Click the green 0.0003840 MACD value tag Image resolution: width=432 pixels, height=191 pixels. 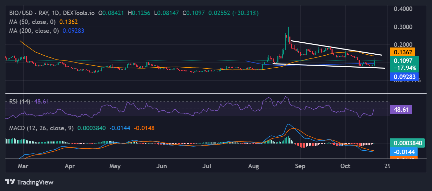coord(407,143)
